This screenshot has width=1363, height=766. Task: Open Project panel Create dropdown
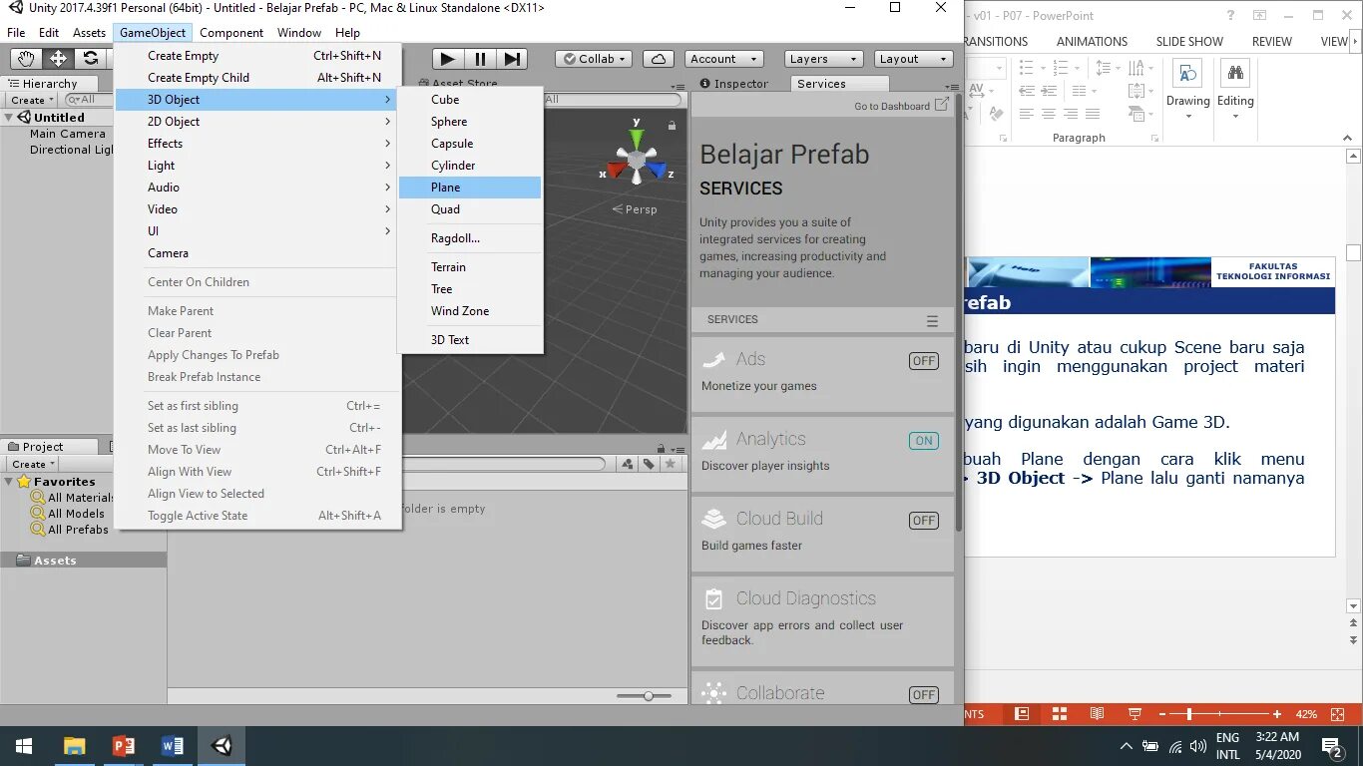pyautogui.click(x=33, y=464)
